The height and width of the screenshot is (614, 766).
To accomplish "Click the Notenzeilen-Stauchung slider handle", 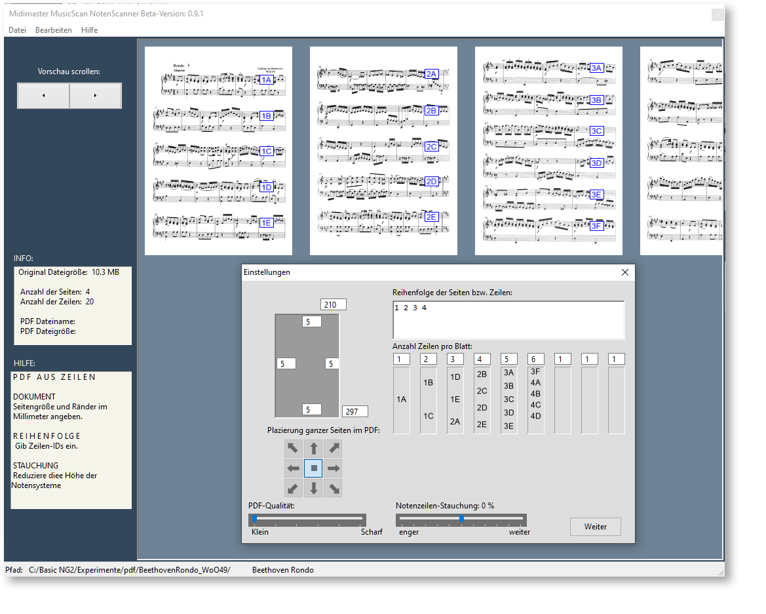I will coord(461,519).
